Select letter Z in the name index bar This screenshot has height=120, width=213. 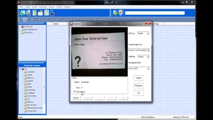(110, 20)
